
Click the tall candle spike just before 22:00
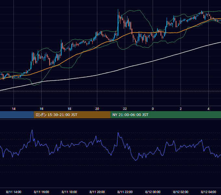coord(118,22)
